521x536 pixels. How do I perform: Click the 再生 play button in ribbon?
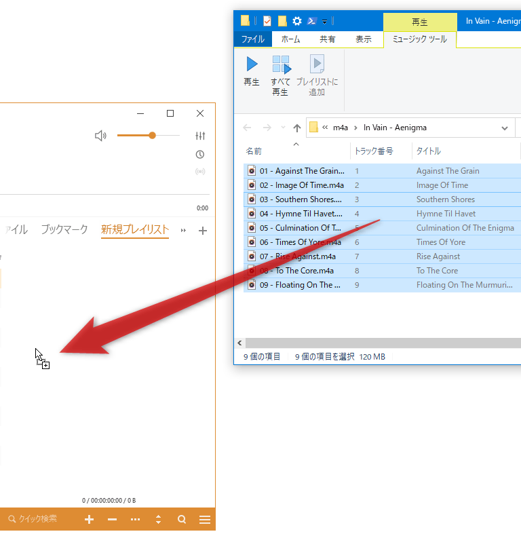click(252, 71)
